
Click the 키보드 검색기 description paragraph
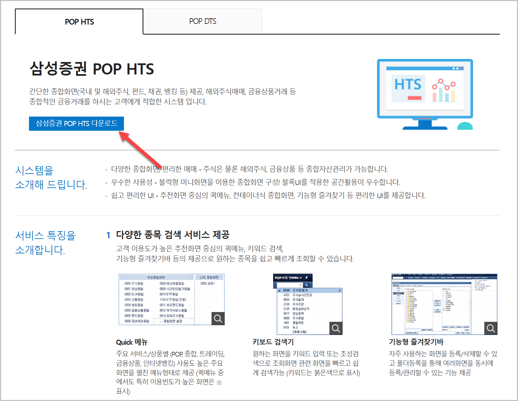pos(306,363)
